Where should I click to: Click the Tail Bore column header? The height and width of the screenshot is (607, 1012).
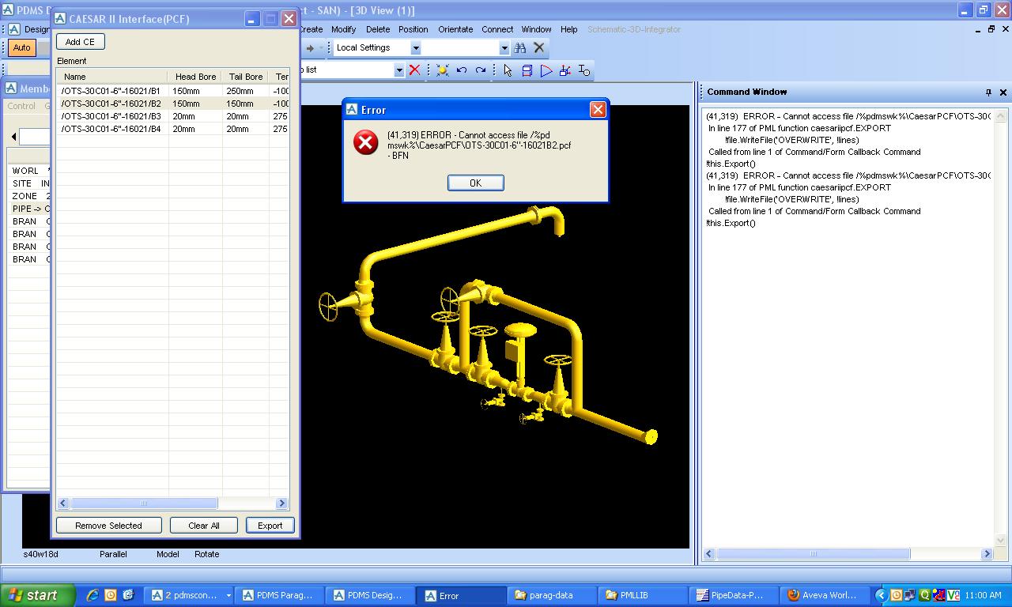(x=246, y=77)
